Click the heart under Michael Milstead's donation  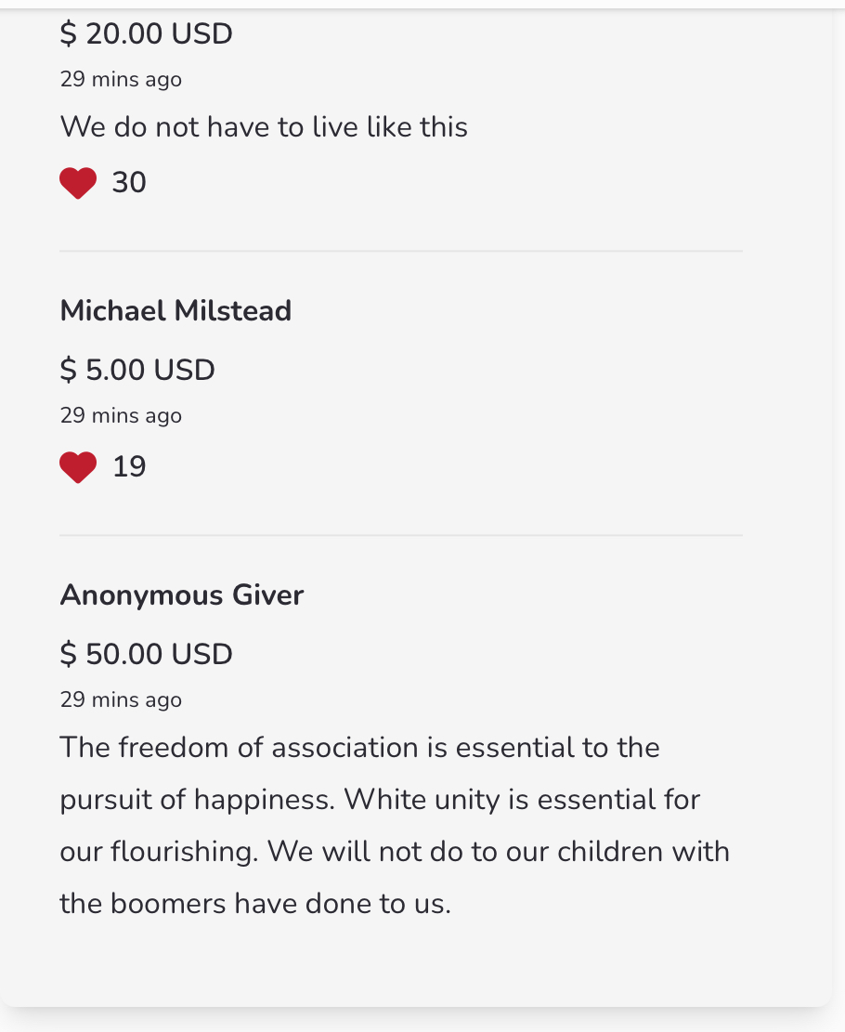click(x=78, y=467)
